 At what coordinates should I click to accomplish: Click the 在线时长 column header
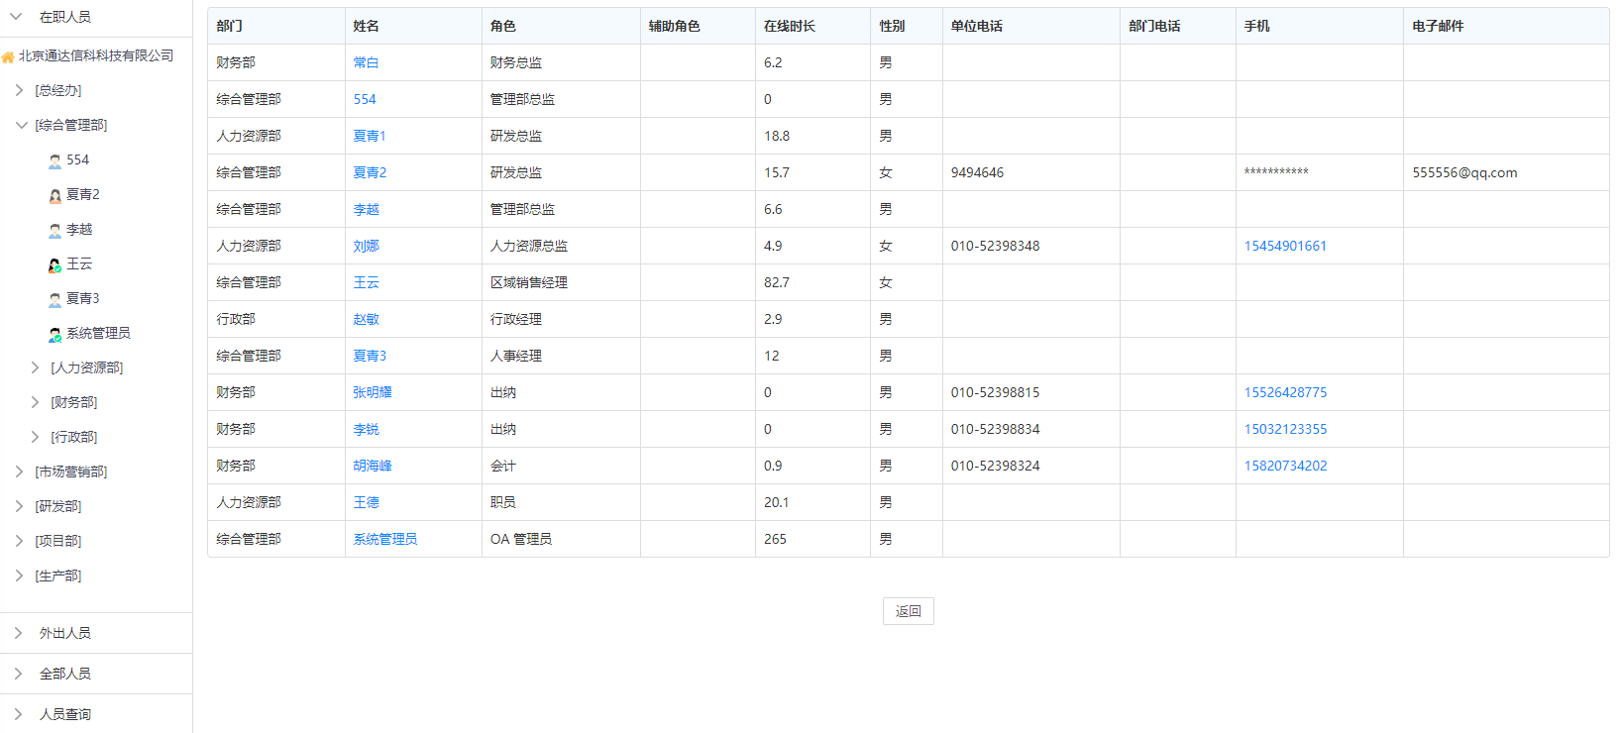(789, 26)
